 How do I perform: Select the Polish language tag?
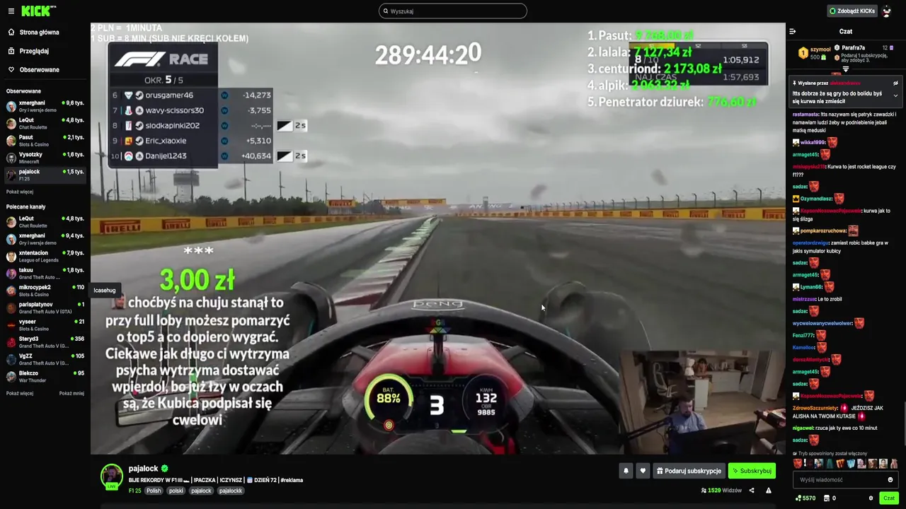point(154,491)
